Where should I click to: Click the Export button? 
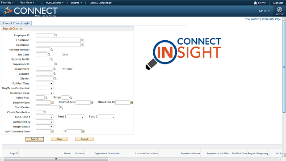click(x=84, y=139)
